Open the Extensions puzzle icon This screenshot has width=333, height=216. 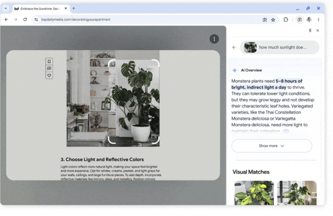click(286, 20)
